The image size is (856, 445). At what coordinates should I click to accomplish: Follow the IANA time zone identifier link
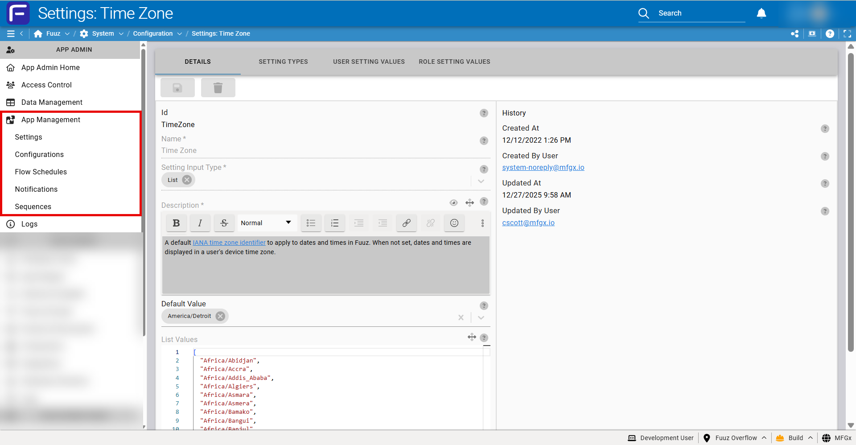(229, 243)
